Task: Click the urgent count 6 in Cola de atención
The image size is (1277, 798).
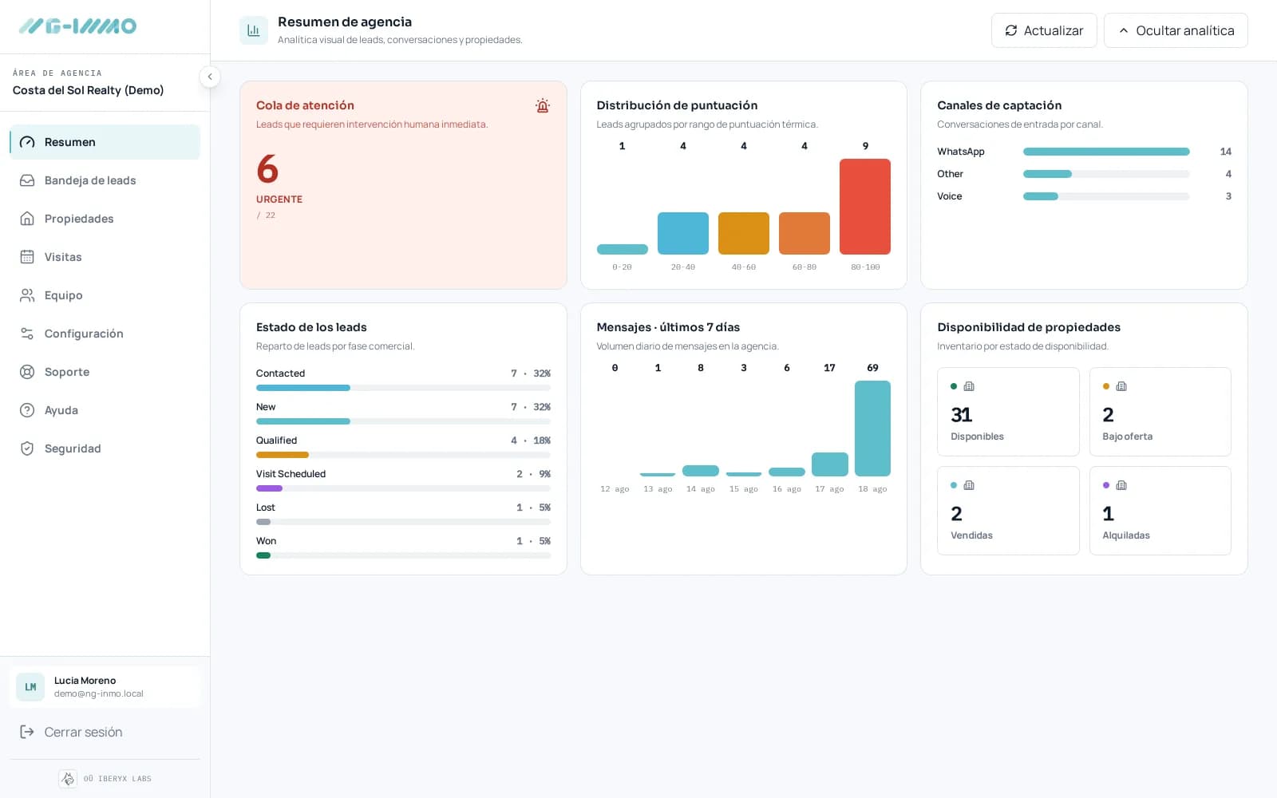Action: tap(267, 169)
